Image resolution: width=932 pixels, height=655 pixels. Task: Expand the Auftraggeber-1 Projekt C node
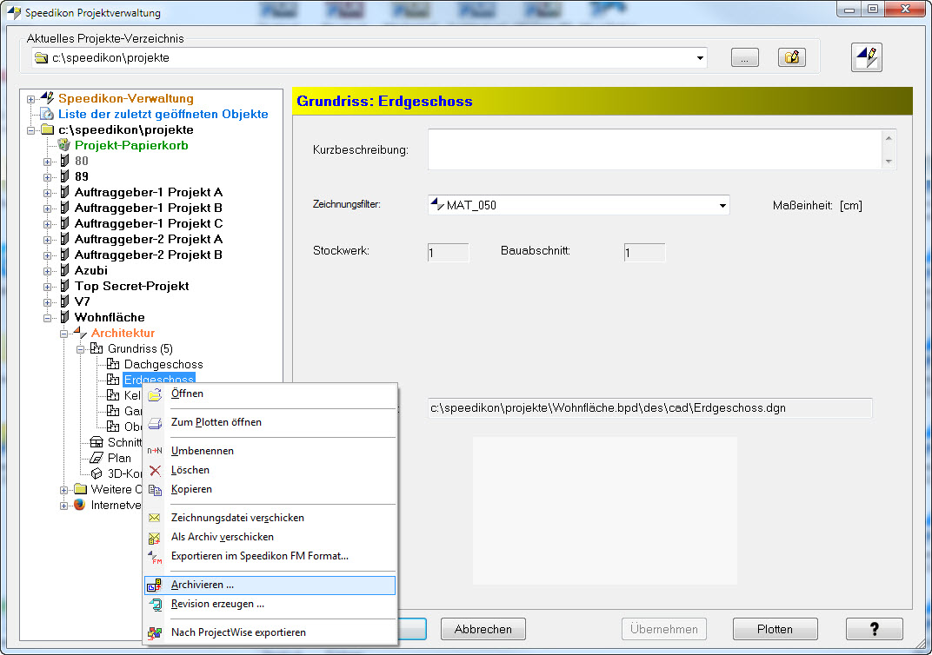pyautogui.click(x=48, y=224)
